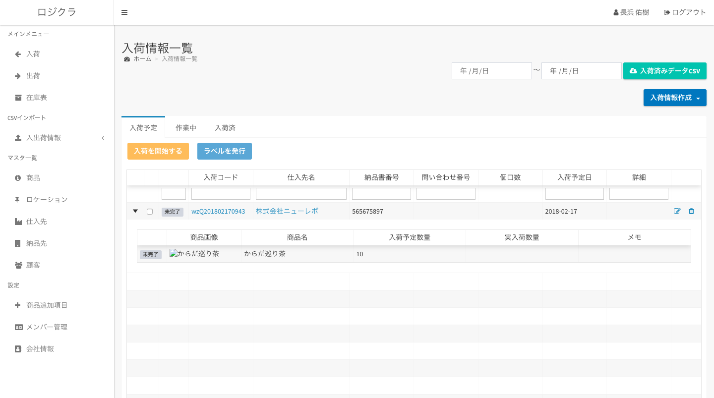The height and width of the screenshot is (398, 714).
Task: Click the ラベルを発行 button
Action: pos(225,151)
